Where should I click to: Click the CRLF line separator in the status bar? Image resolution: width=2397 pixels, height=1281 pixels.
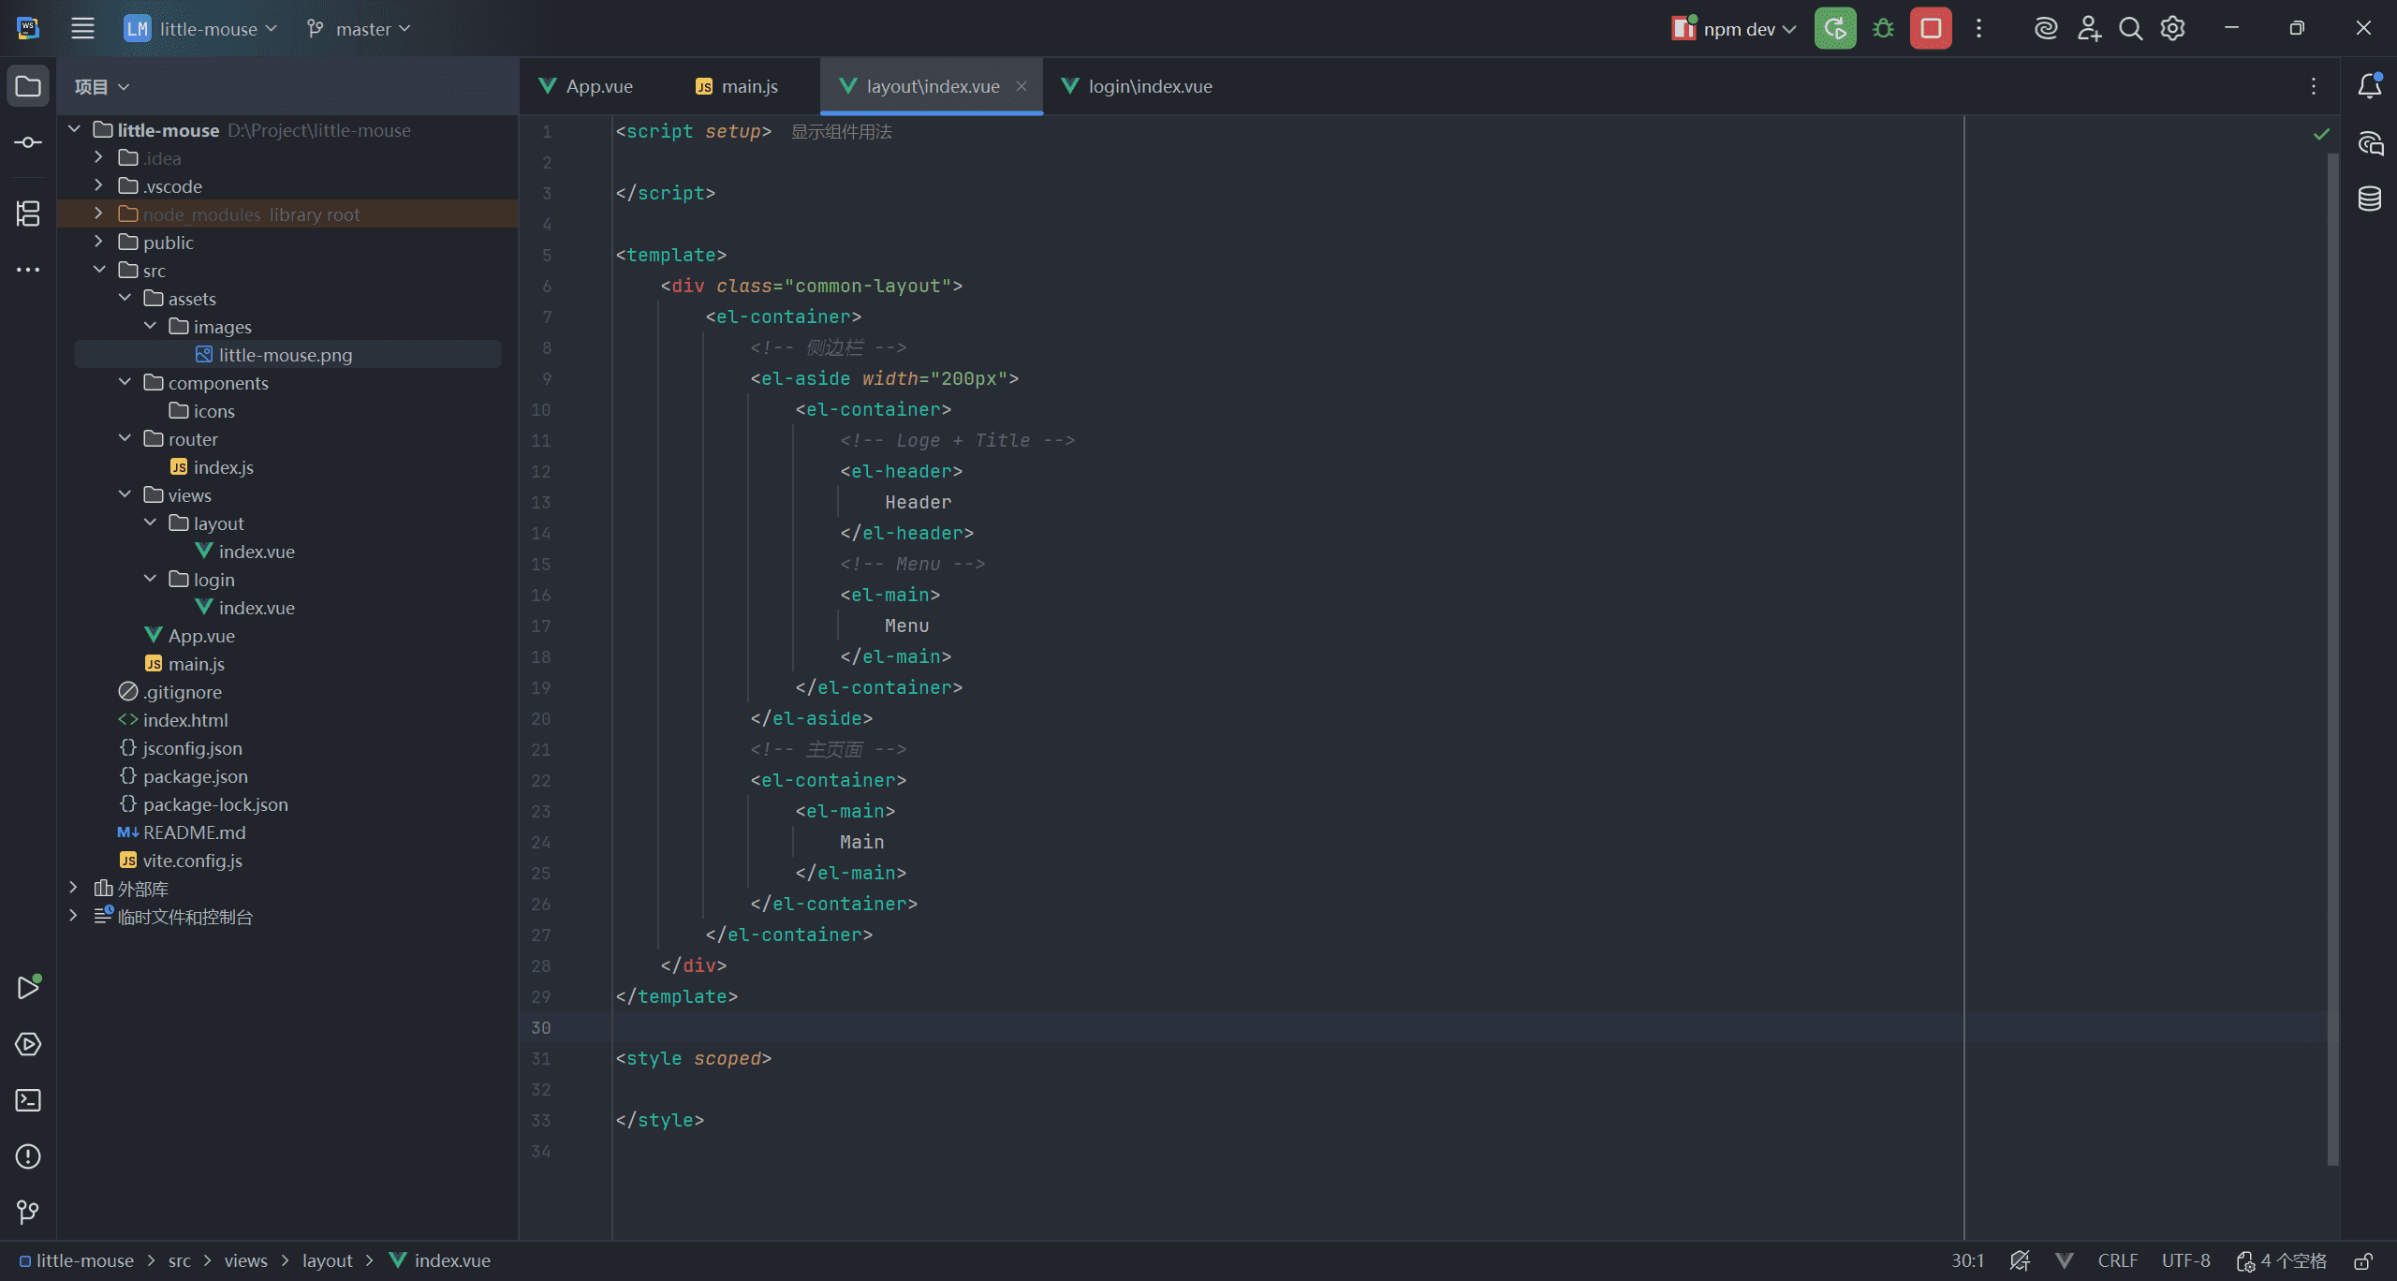point(2117,1261)
